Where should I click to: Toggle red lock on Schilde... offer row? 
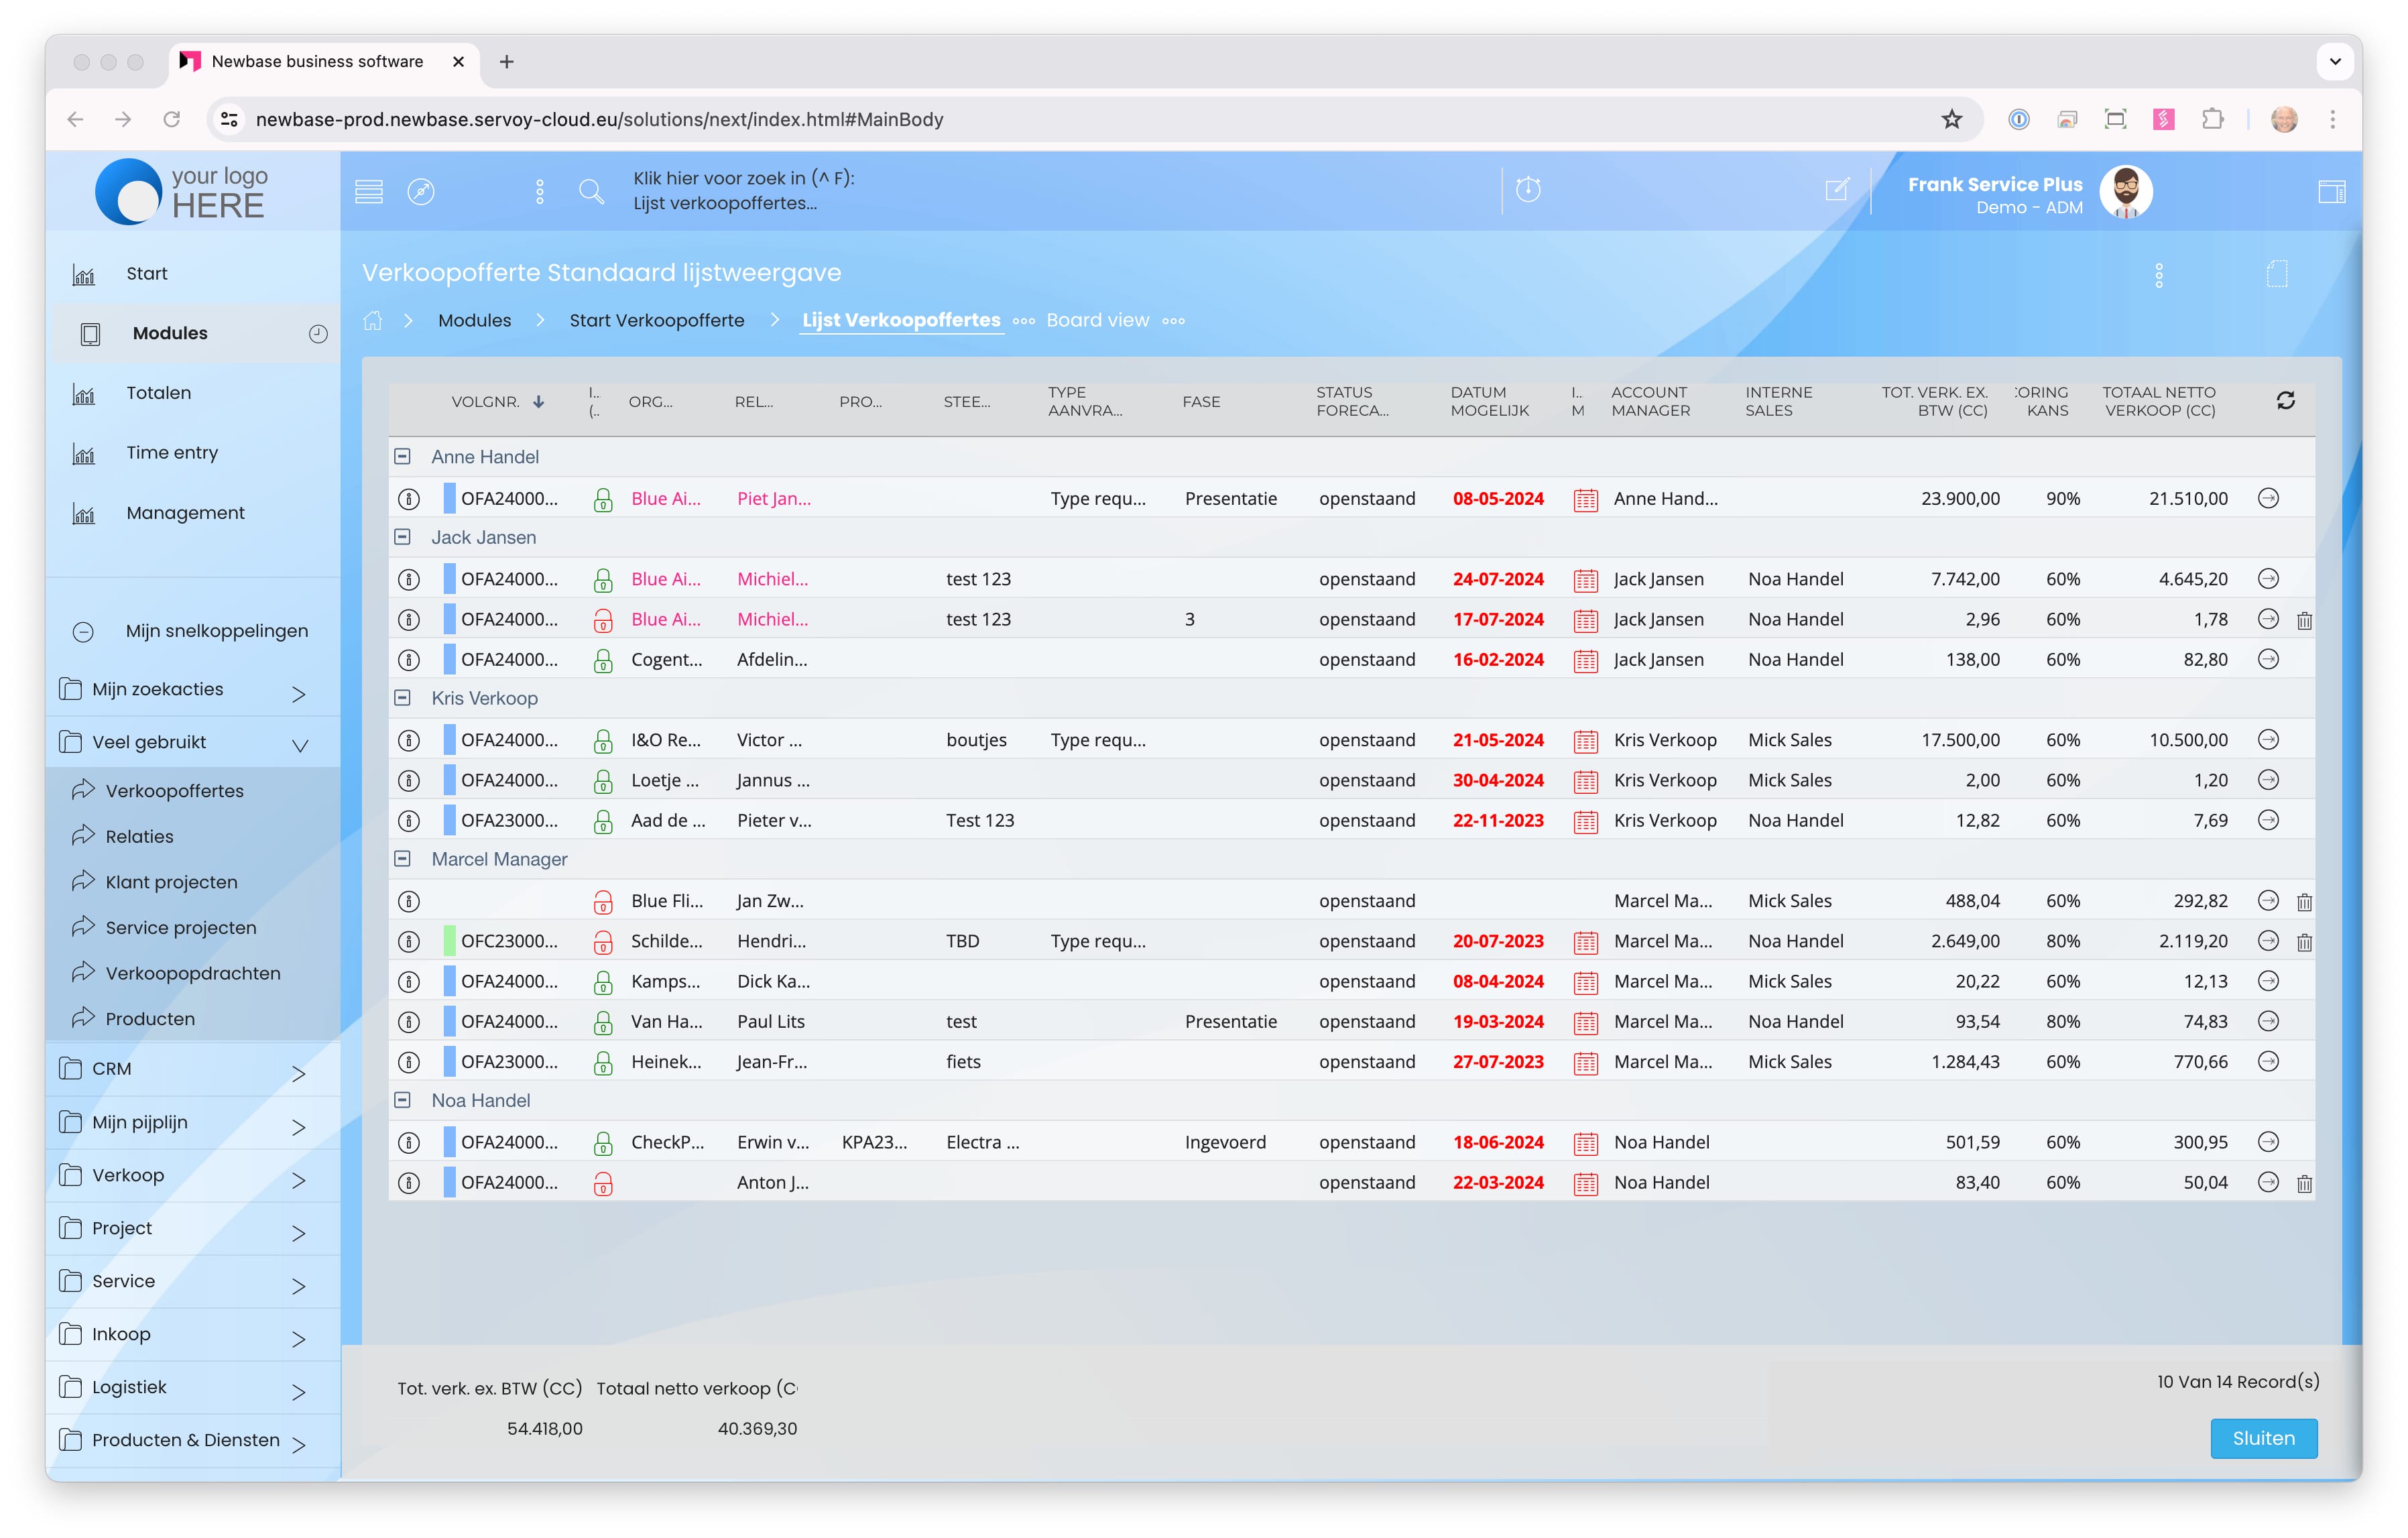pyautogui.click(x=603, y=942)
